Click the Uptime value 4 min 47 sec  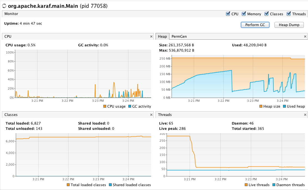[31, 23]
